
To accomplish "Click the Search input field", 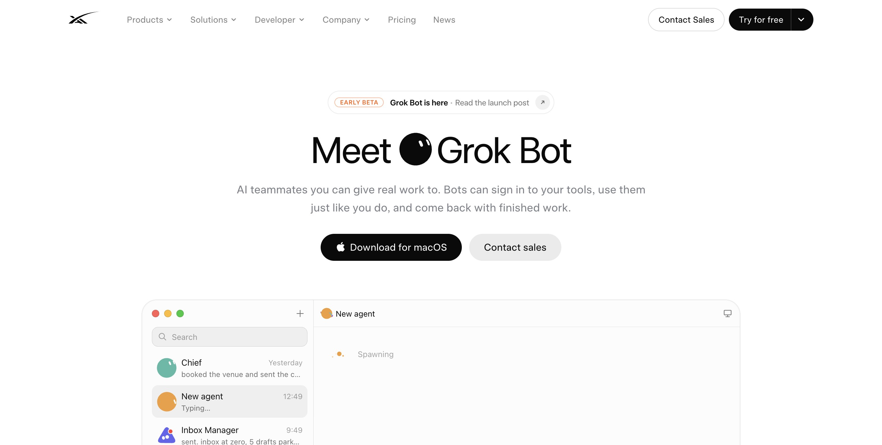I will pos(229,337).
